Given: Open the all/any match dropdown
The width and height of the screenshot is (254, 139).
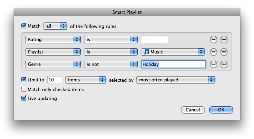Looking at the screenshot, I should pyautogui.click(x=55, y=26).
